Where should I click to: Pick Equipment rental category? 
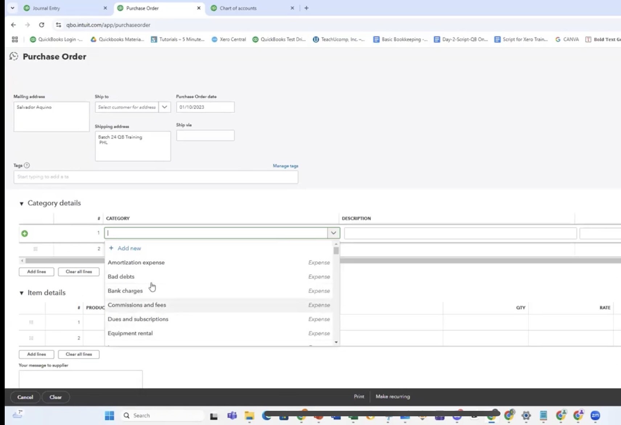pos(219,333)
